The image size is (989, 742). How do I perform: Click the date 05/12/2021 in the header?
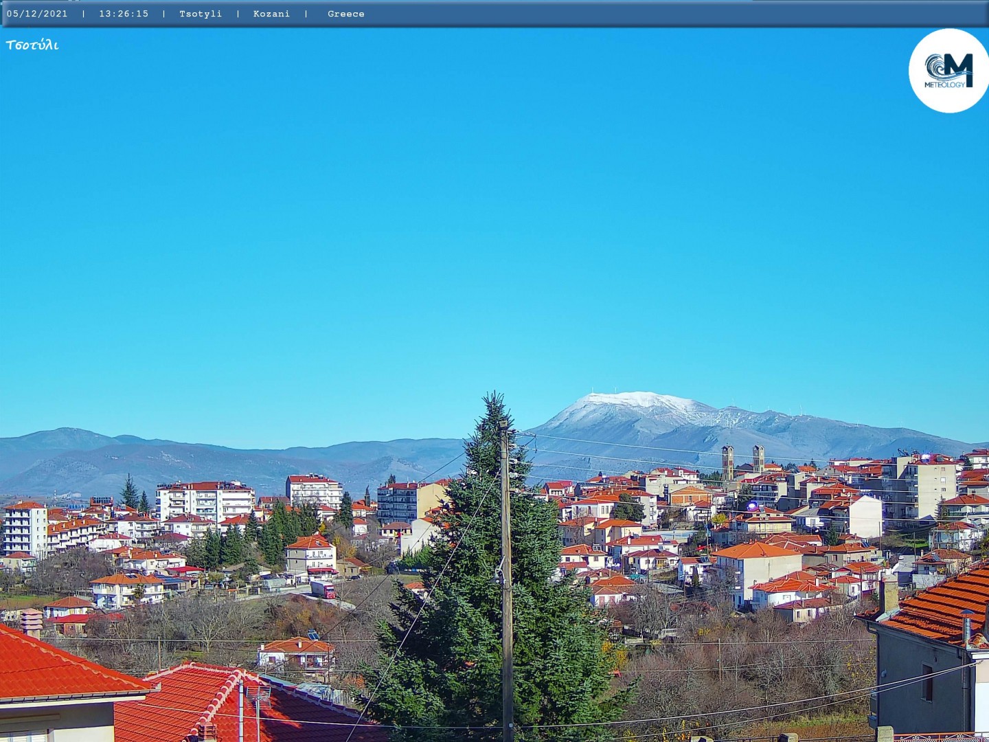[x=37, y=14]
